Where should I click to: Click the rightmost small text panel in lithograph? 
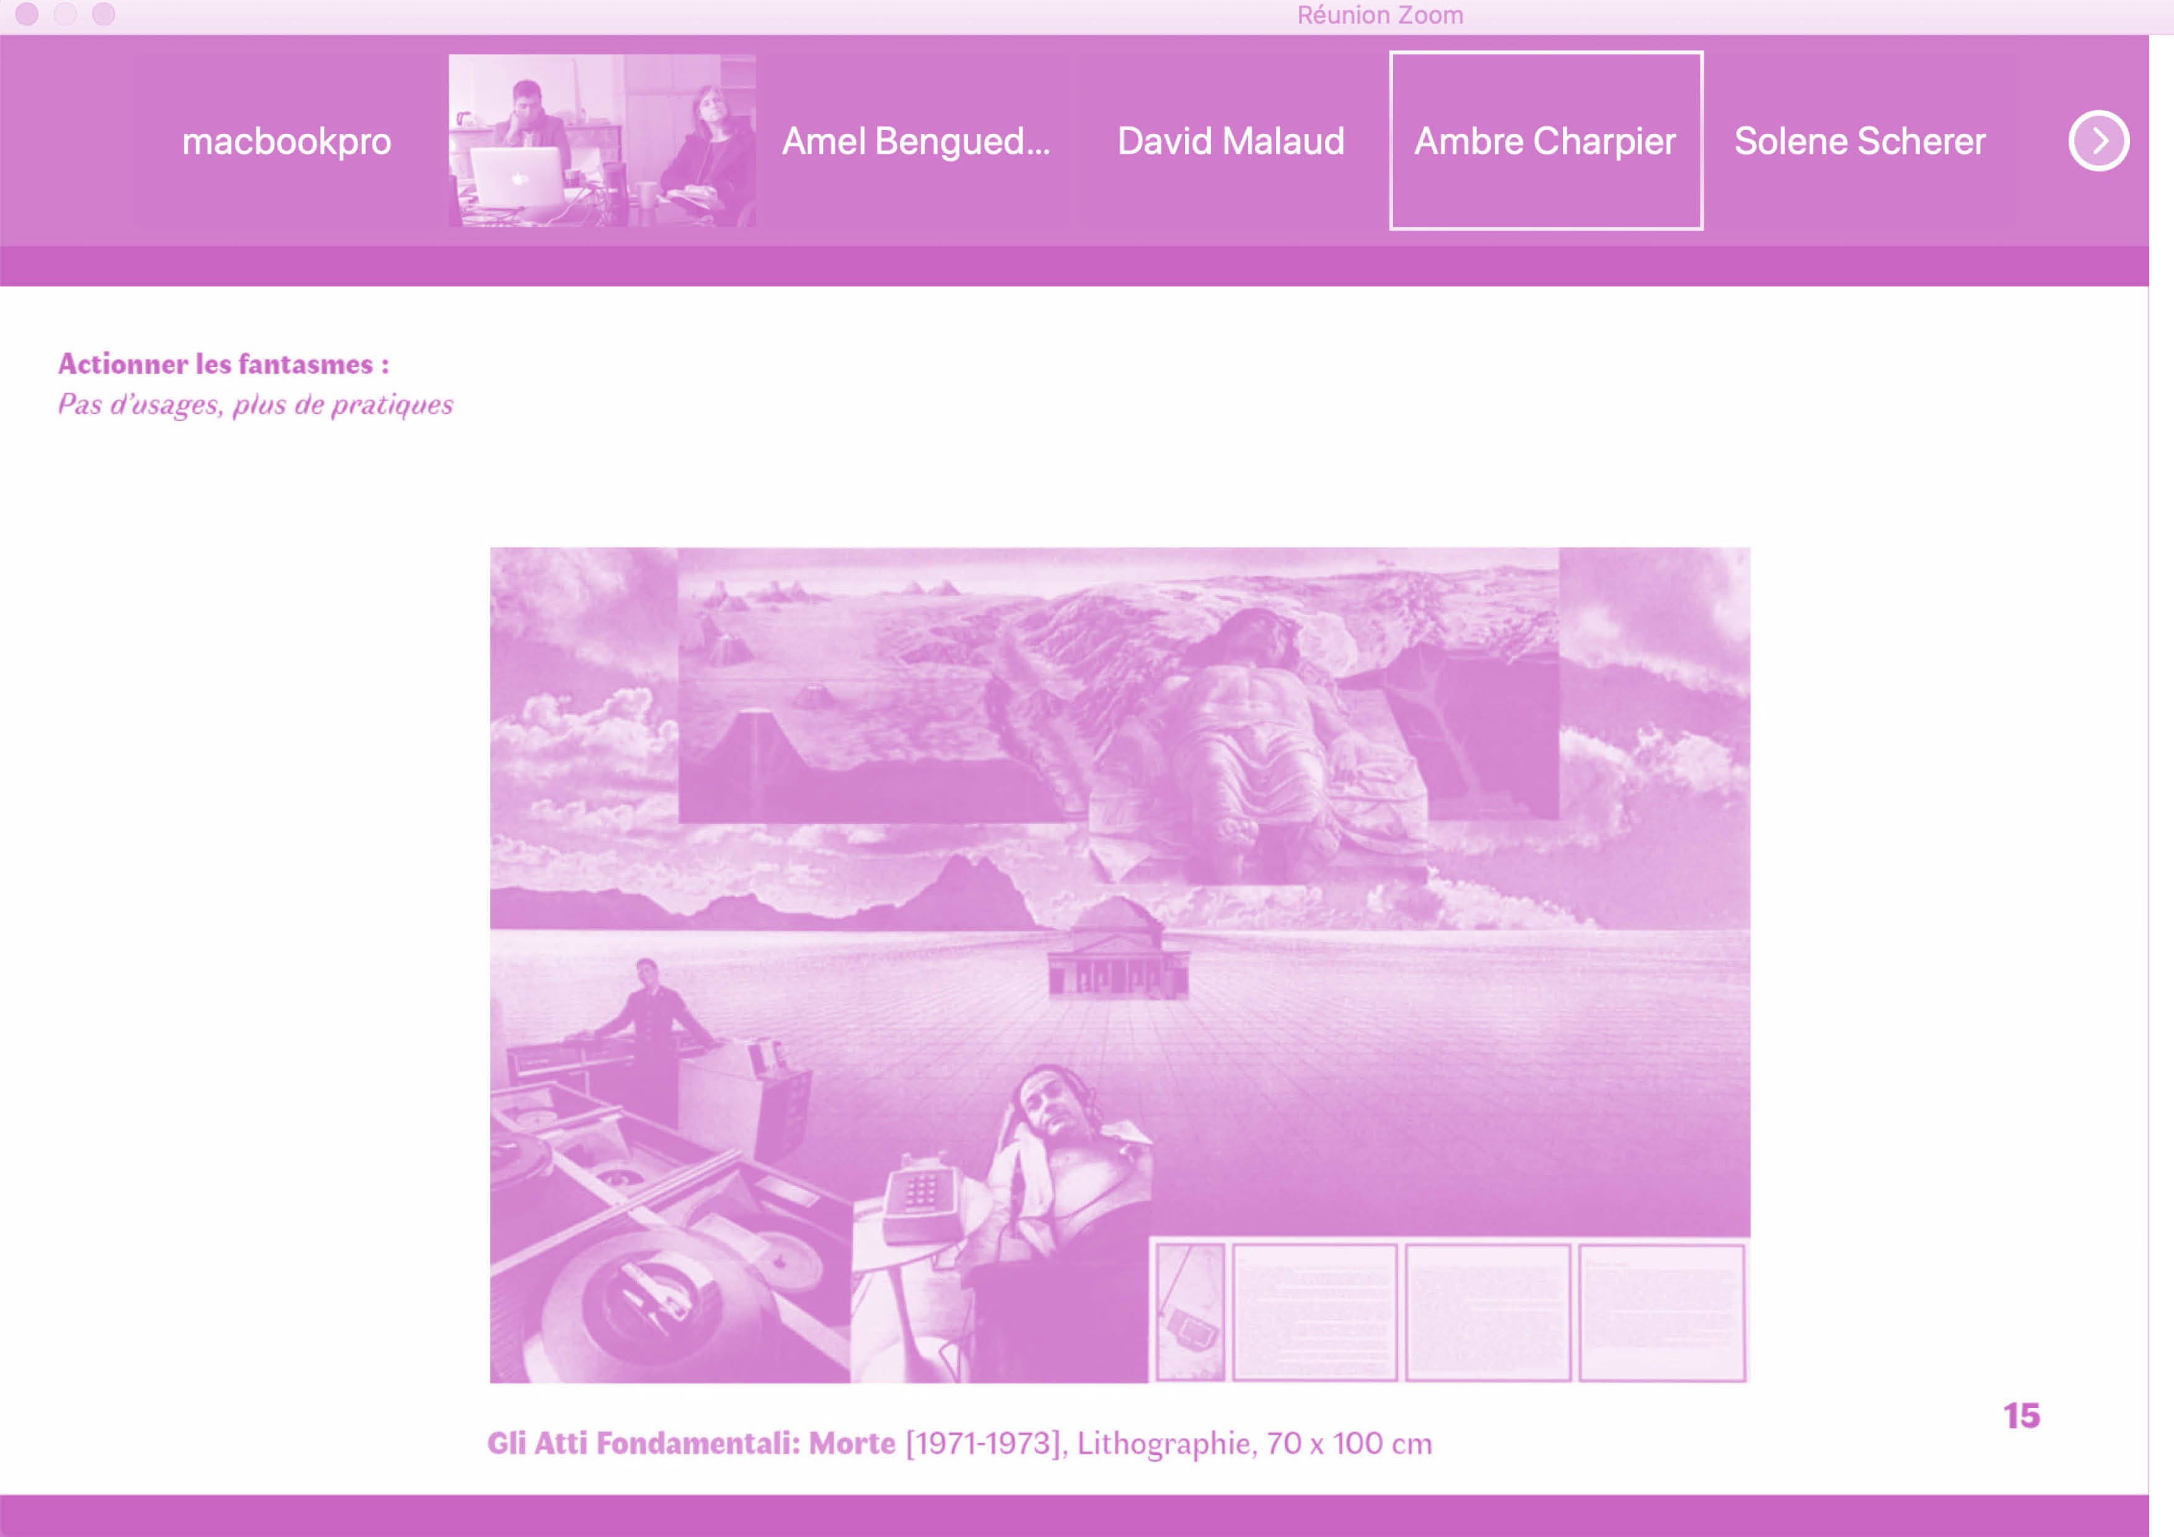pos(1661,1311)
